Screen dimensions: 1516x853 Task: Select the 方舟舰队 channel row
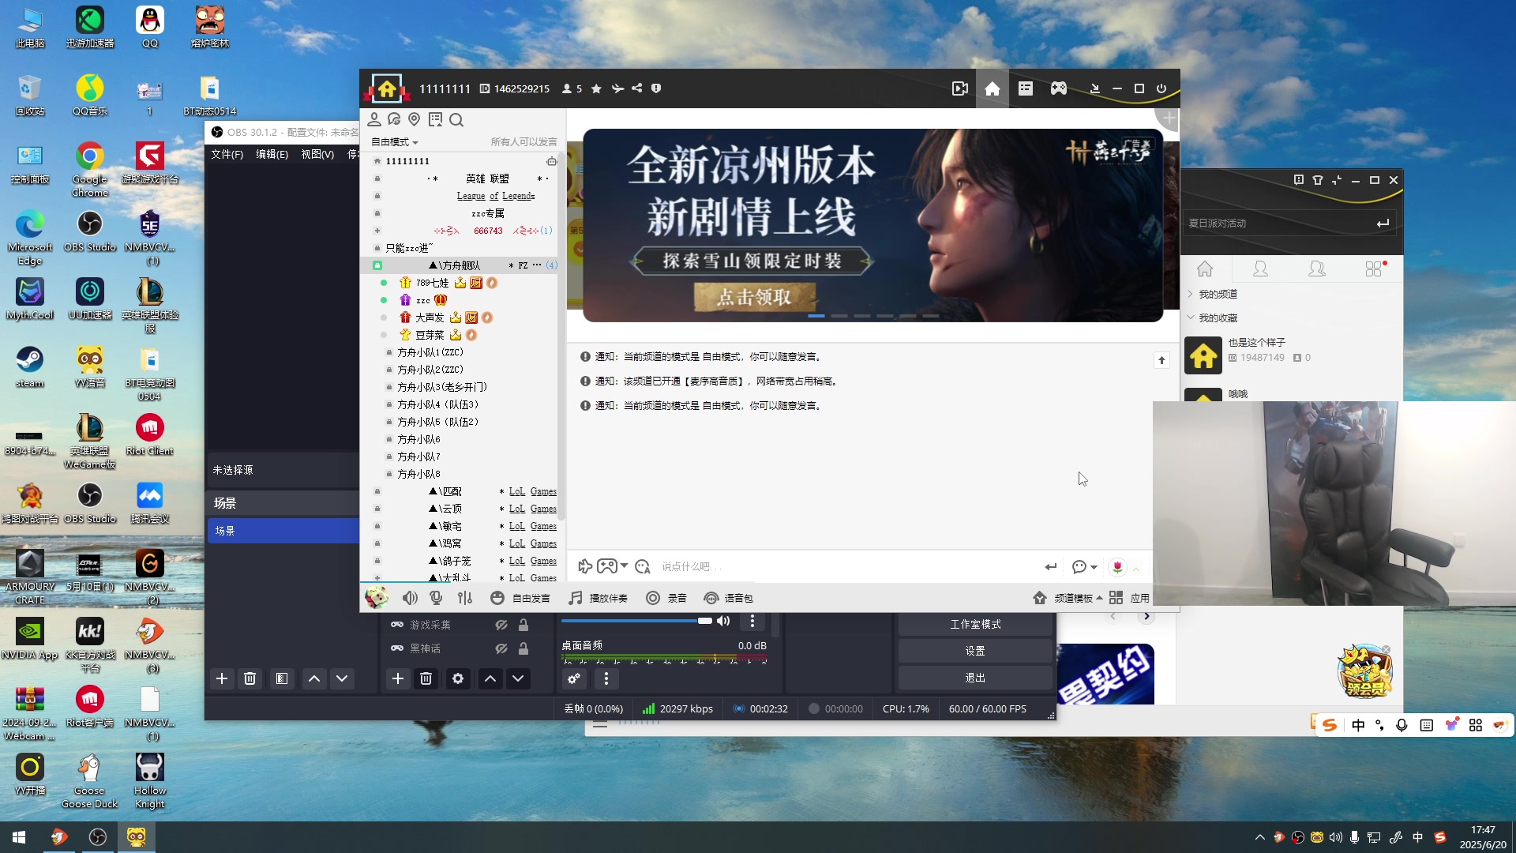coord(460,265)
